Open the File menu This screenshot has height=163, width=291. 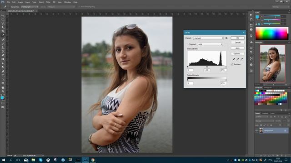8,2
